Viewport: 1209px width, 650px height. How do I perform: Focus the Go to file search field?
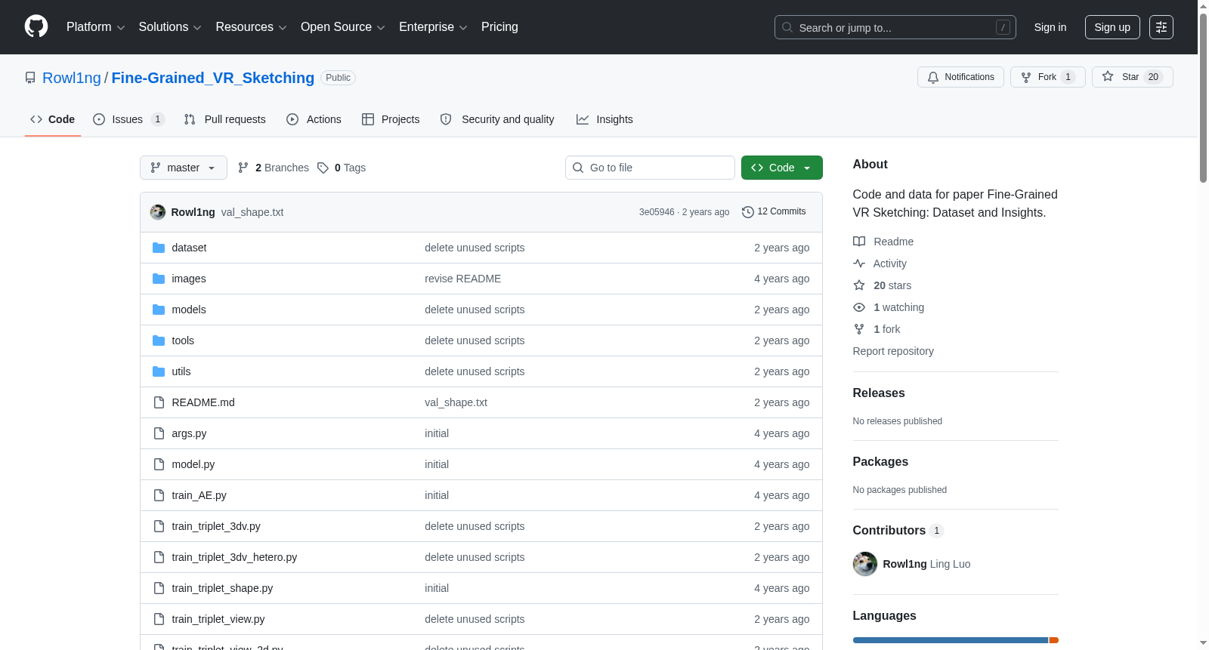coord(650,168)
